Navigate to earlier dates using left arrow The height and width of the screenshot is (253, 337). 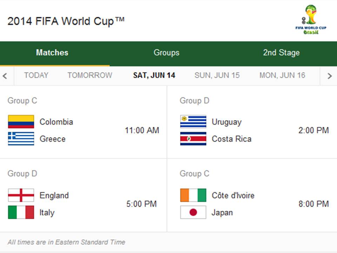tap(6, 75)
